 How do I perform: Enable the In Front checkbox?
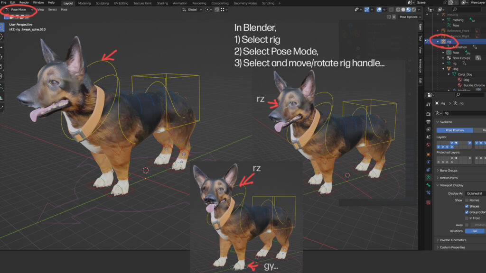point(467,218)
